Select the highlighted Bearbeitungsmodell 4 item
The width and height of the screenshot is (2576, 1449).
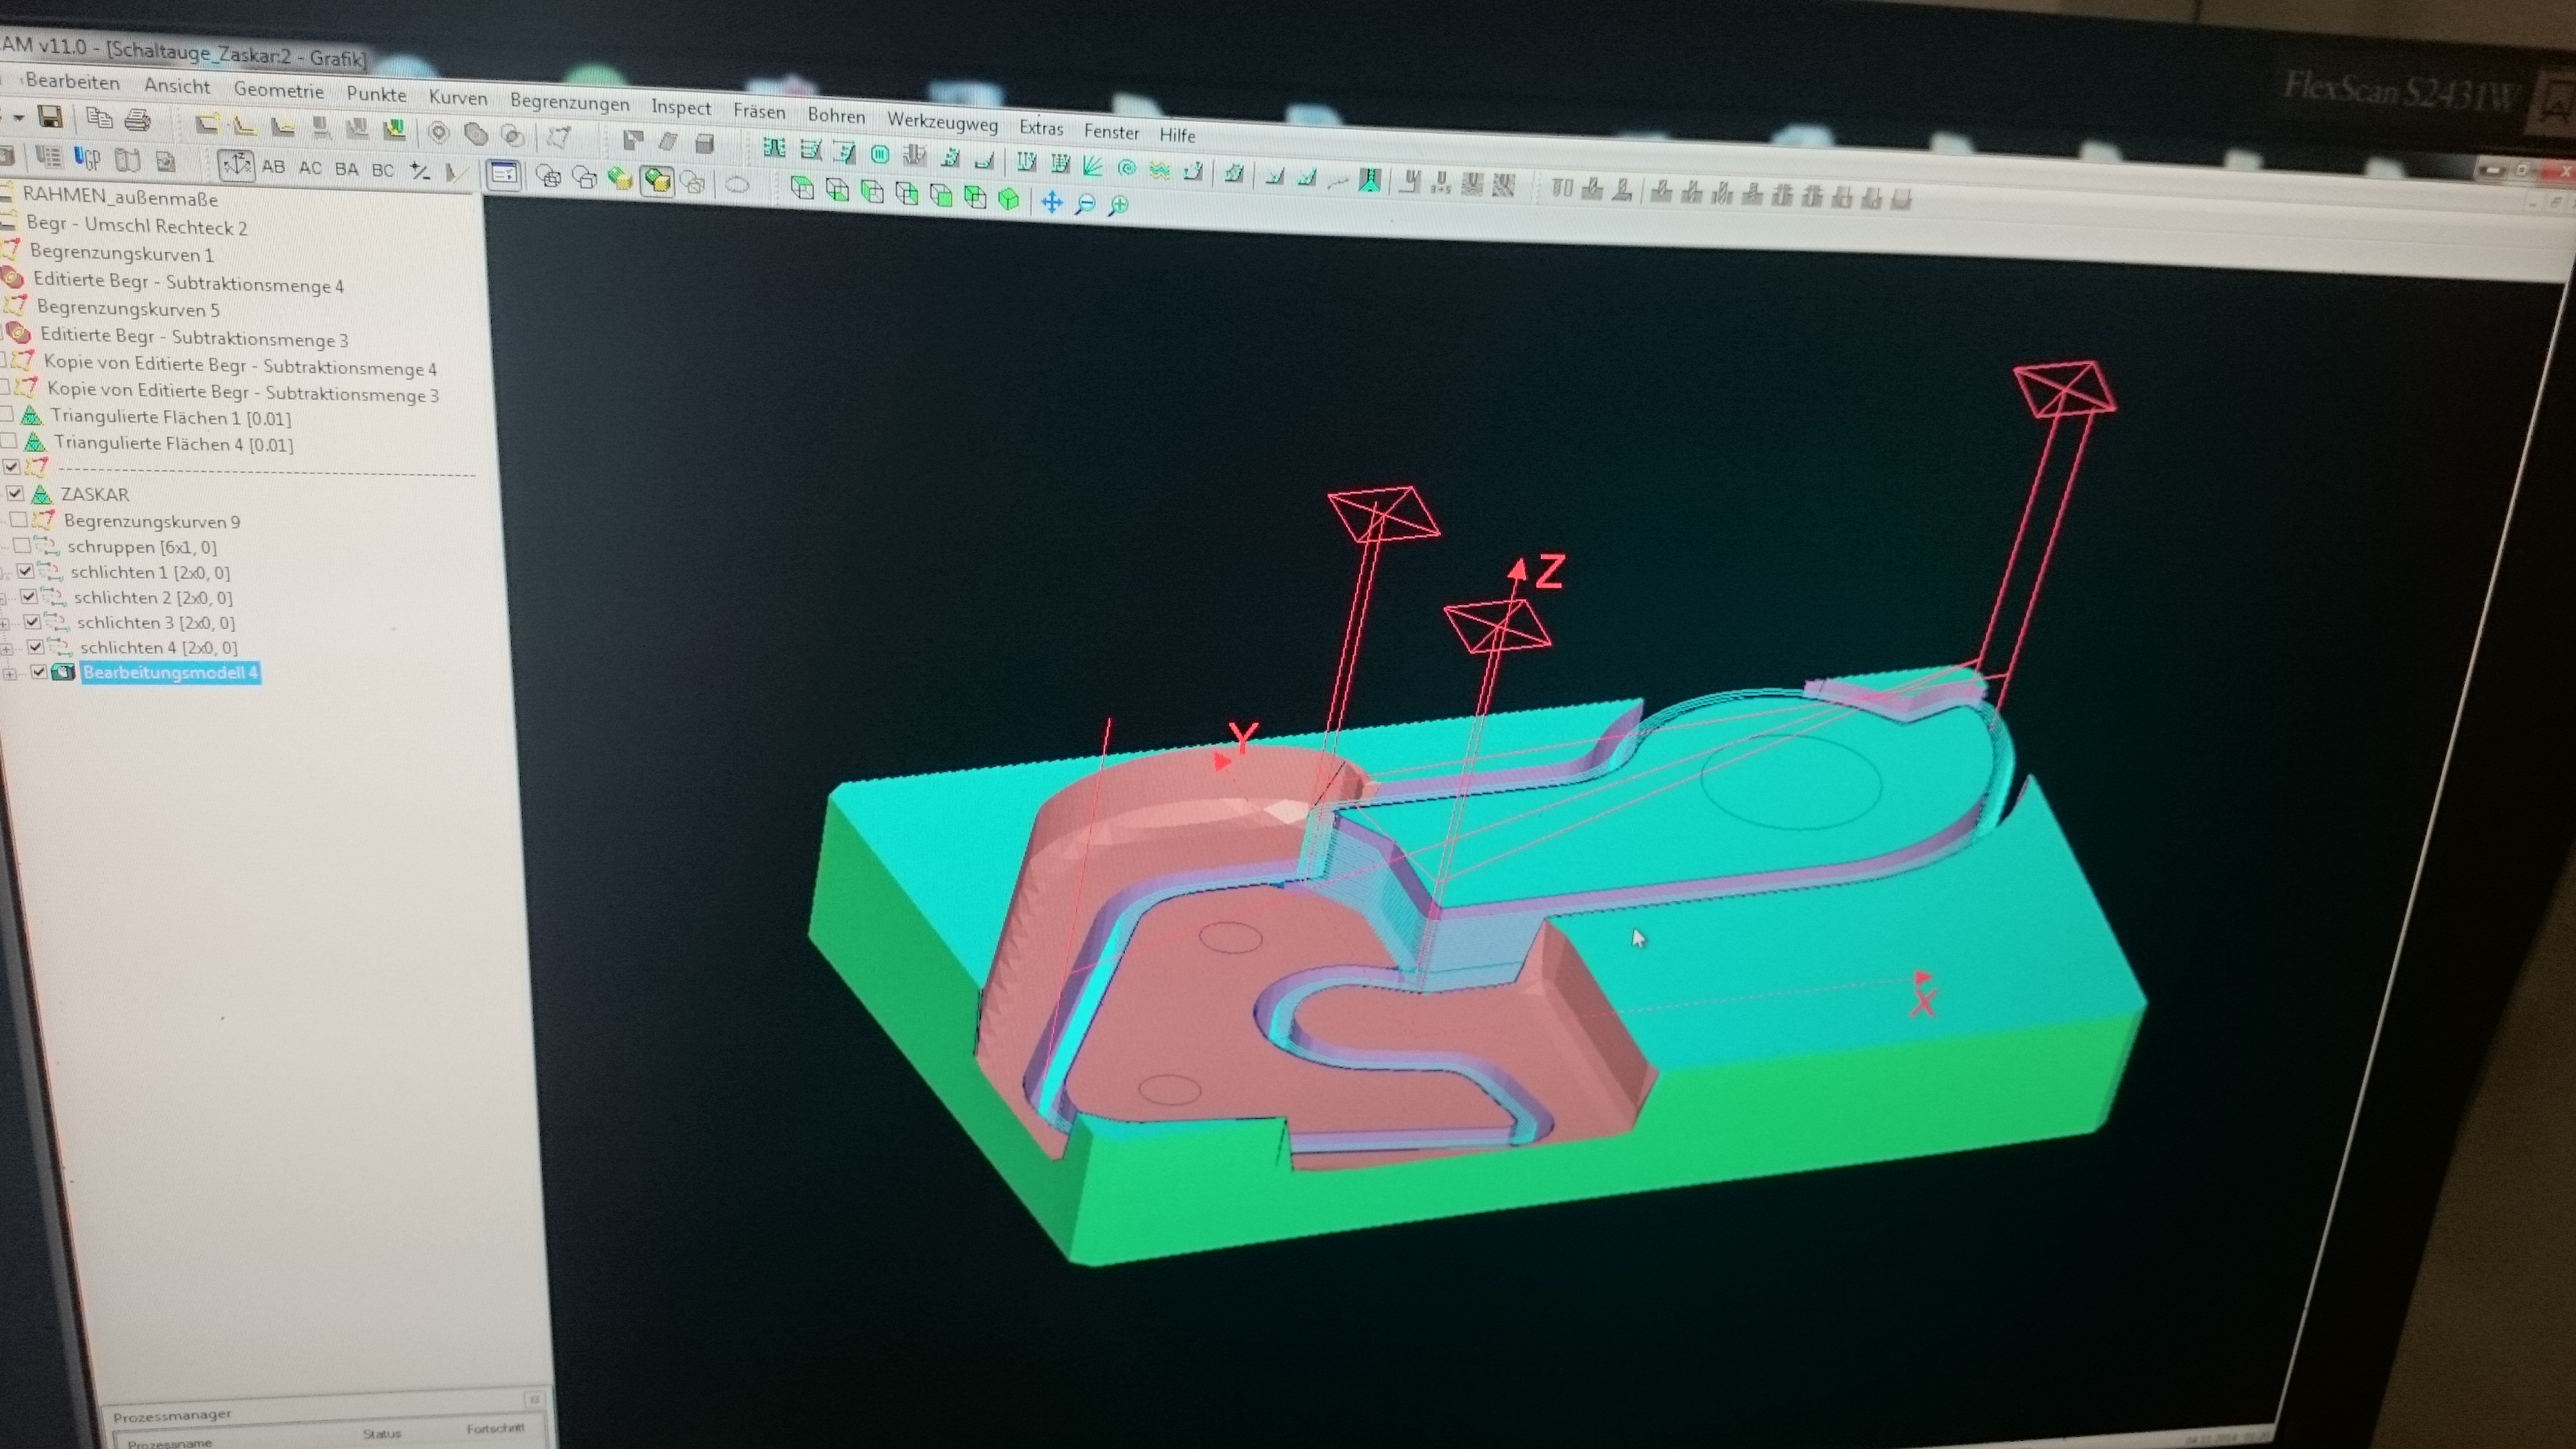(170, 672)
